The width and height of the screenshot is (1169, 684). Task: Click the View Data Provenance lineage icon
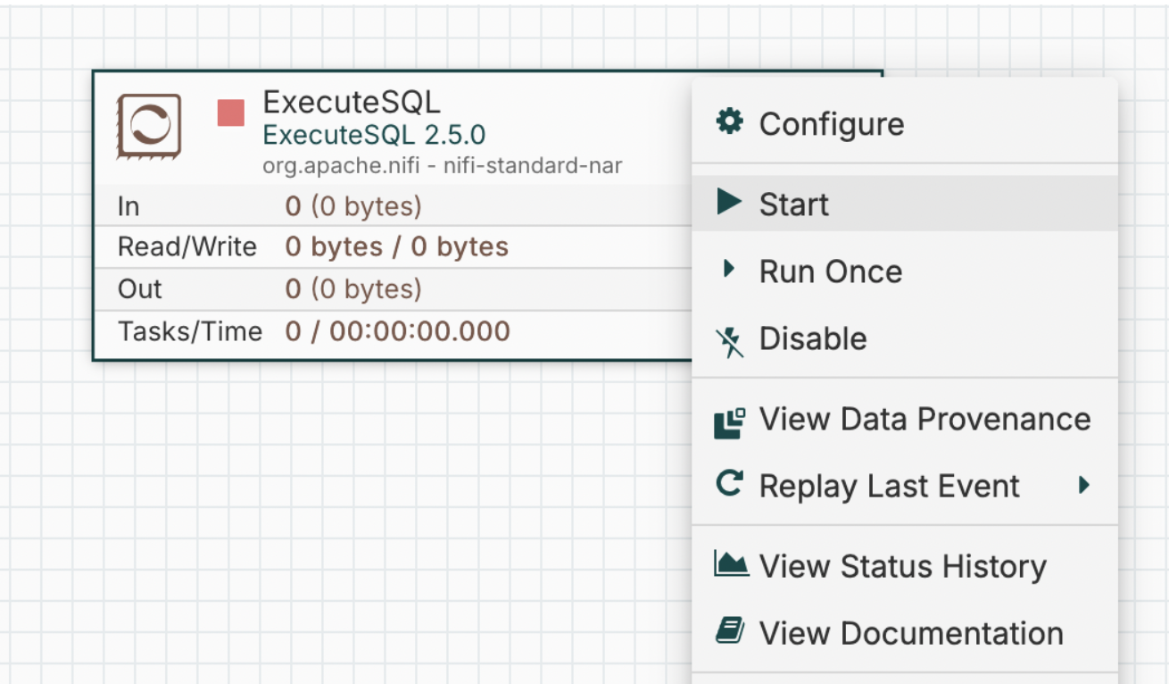coord(729,420)
